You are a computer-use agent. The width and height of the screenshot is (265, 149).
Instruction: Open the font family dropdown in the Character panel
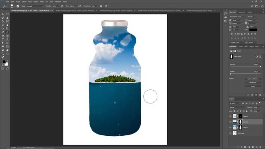click(x=237, y=17)
